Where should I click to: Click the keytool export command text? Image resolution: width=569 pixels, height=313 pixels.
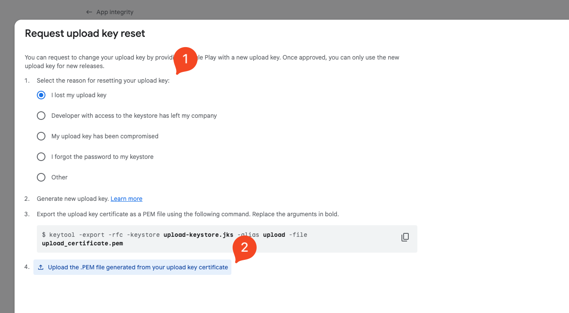point(174,239)
